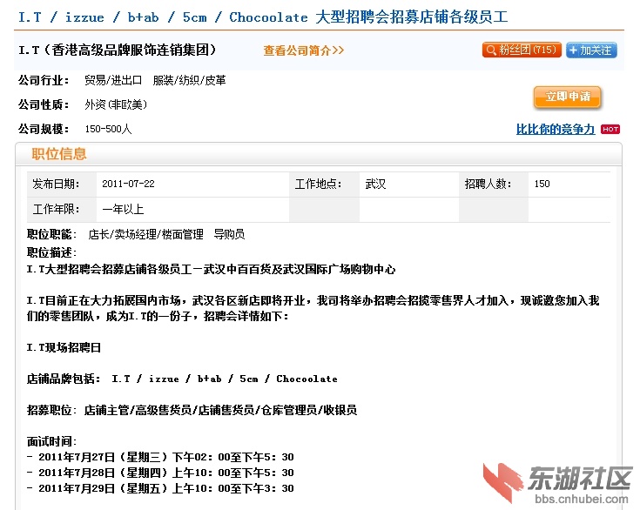Click the job posting title heading

click(263, 17)
